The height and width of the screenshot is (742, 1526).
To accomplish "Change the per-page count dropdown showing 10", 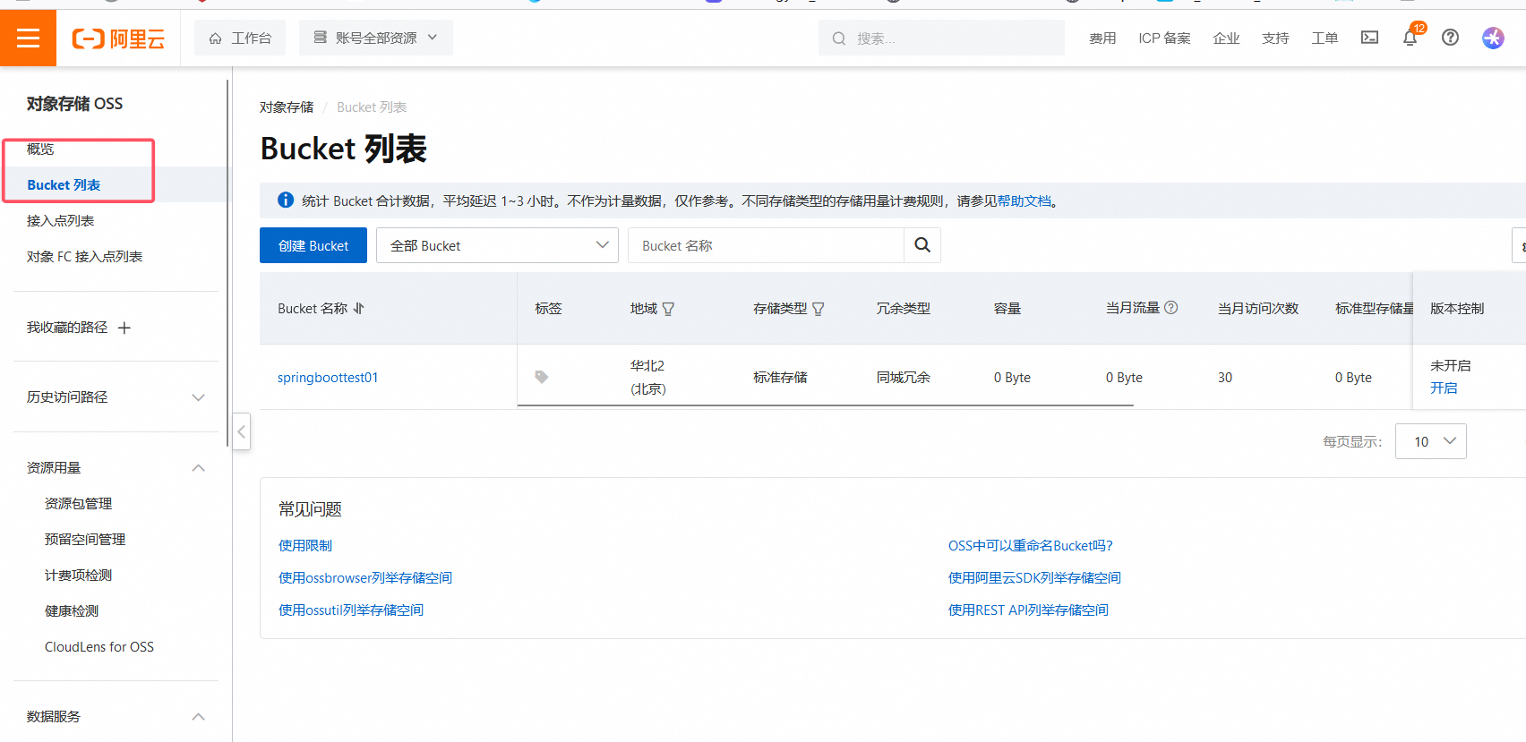I will tap(1430, 441).
